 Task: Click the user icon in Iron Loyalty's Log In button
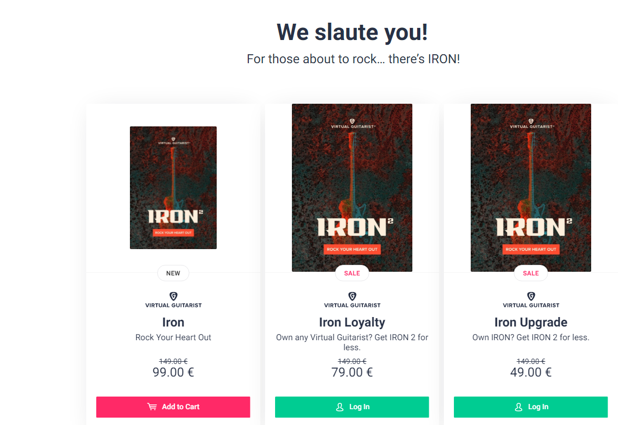[x=339, y=407]
